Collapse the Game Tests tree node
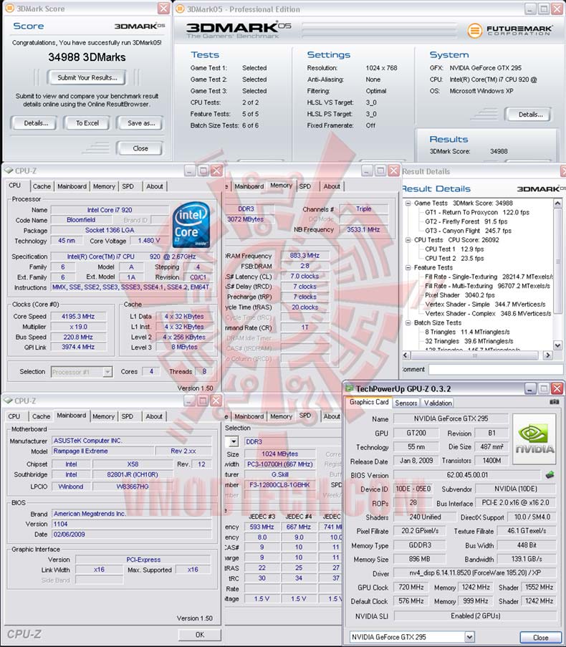566x647 pixels. [x=408, y=203]
